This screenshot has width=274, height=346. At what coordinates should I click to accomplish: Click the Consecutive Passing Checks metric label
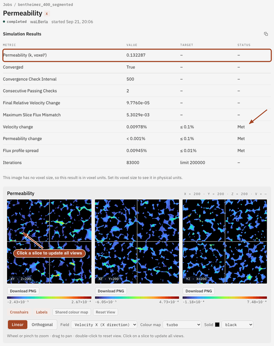point(30,91)
